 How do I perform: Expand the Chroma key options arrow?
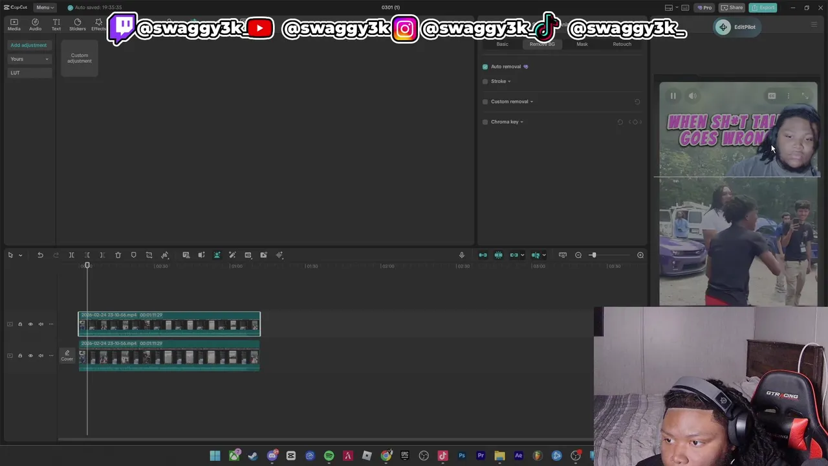pos(521,122)
